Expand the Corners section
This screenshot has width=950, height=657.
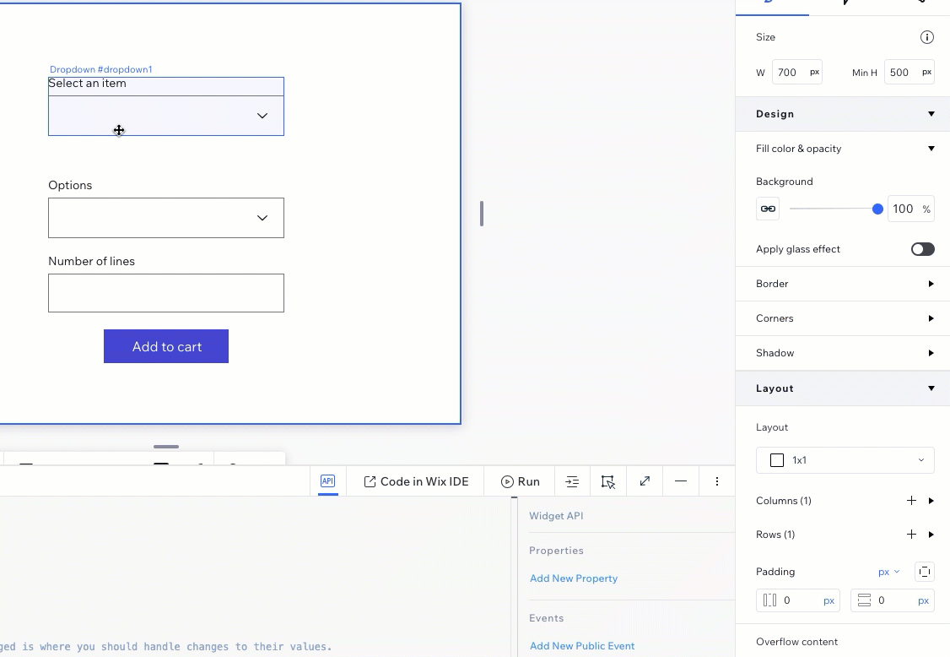931,318
